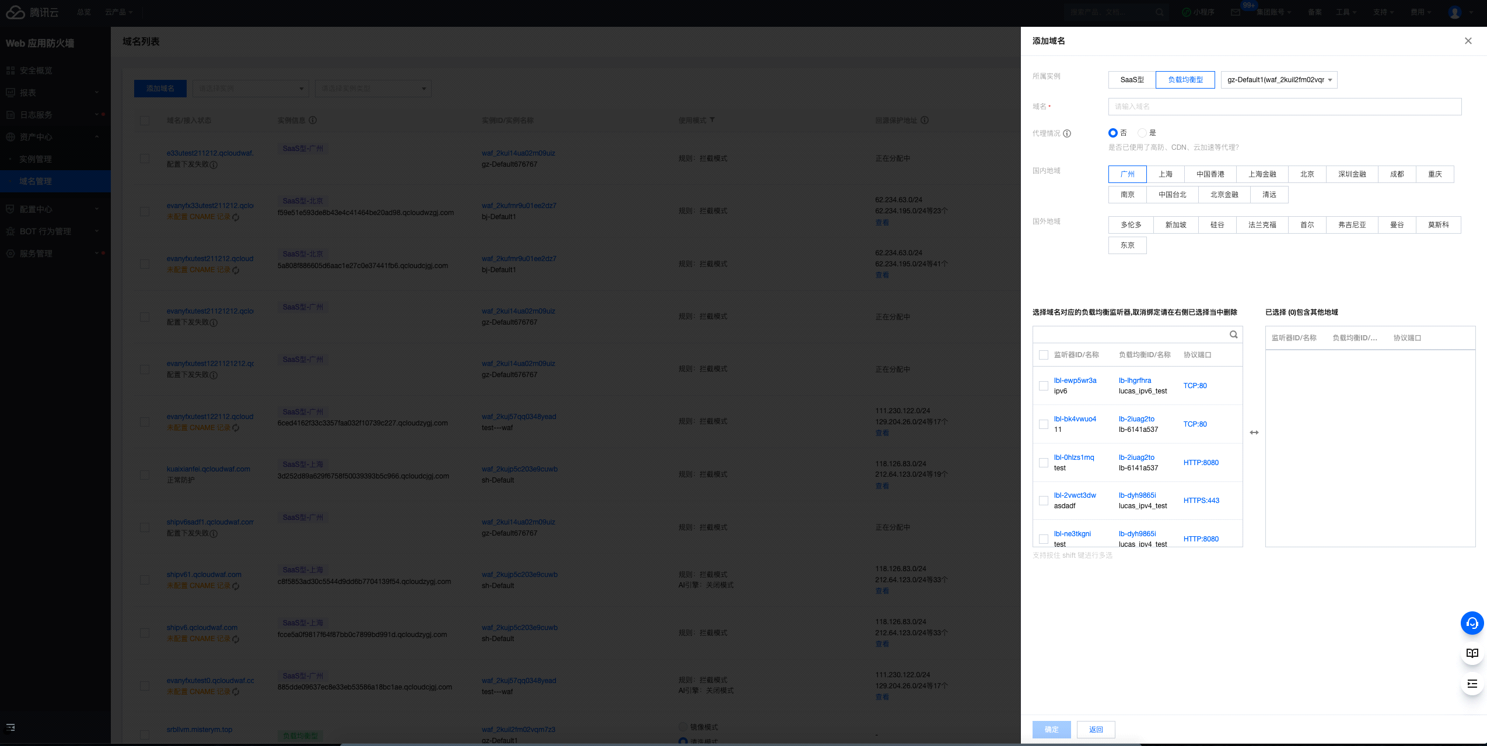
Task: Click the proxy status info icon
Action: (x=1067, y=133)
